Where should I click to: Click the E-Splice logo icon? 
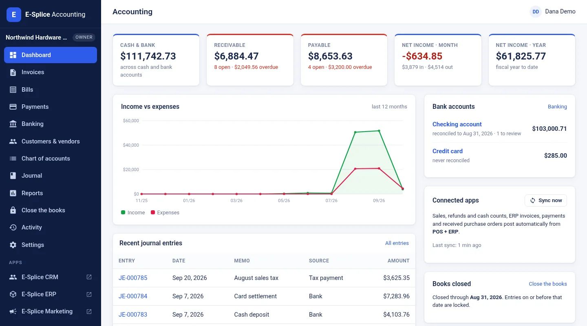(14, 15)
